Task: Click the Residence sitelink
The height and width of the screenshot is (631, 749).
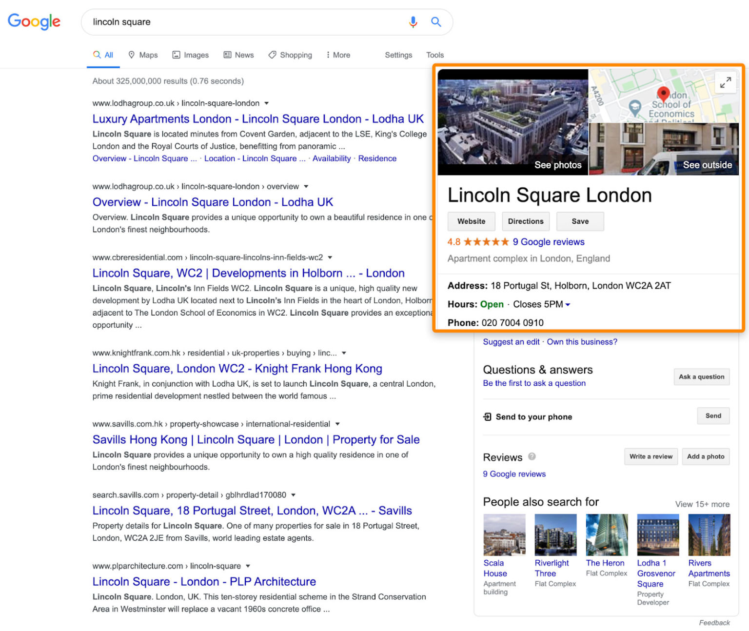Action: coord(377,158)
